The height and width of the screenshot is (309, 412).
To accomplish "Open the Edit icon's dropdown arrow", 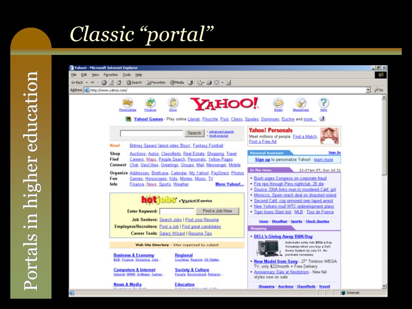I will pyautogui.click(x=222, y=82).
